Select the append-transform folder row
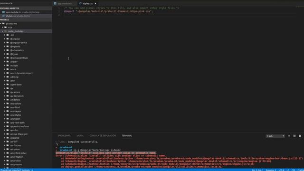The image size is (304, 171). point(26,126)
